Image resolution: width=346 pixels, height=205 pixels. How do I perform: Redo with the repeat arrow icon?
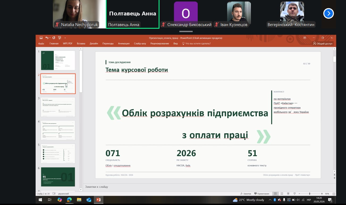pos(54,38)
